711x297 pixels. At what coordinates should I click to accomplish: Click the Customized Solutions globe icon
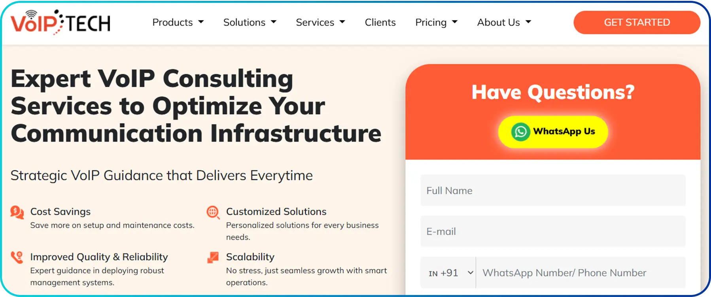(213, 212)
